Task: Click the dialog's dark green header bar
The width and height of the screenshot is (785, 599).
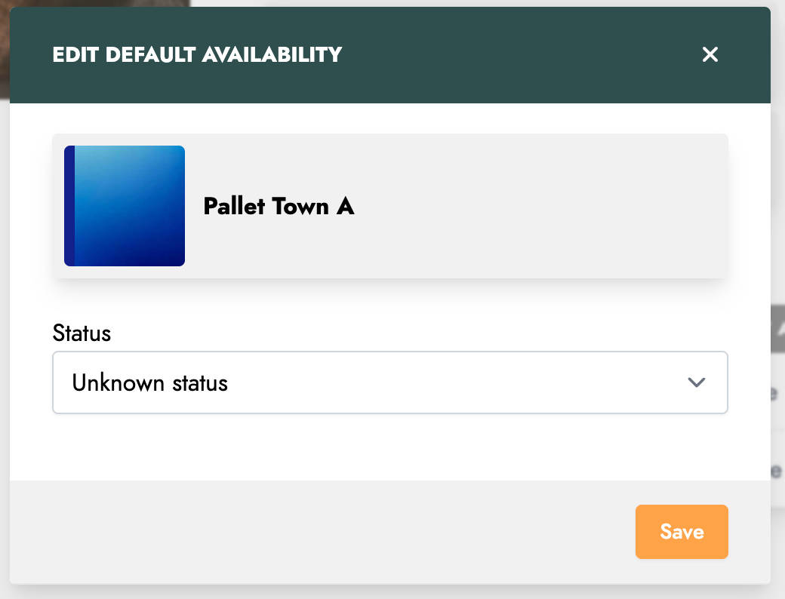Action: pos(491,54)
